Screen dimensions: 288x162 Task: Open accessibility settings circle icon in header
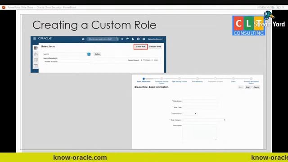138,39
